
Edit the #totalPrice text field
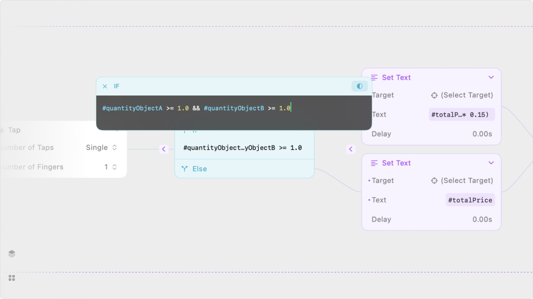coord(470,200)
